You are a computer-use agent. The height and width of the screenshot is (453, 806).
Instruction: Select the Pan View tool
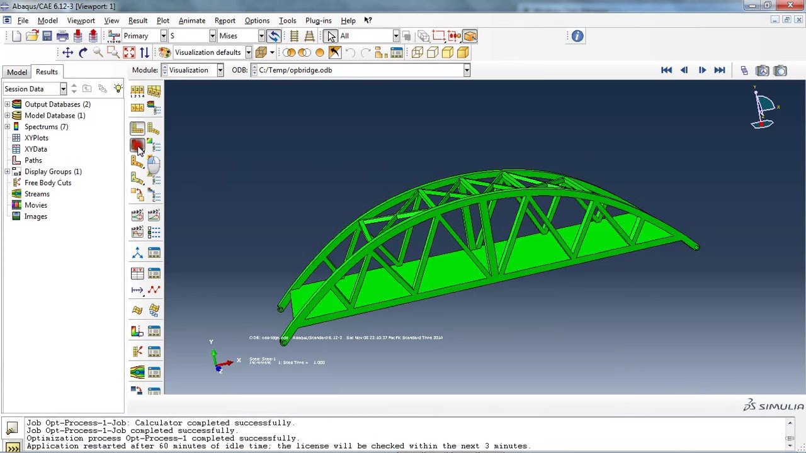67,53
